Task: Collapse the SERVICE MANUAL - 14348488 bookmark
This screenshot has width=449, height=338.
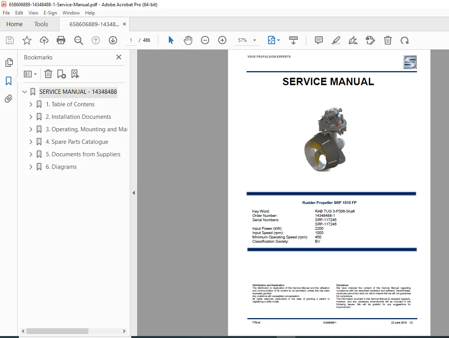Action: click(25, 92)
